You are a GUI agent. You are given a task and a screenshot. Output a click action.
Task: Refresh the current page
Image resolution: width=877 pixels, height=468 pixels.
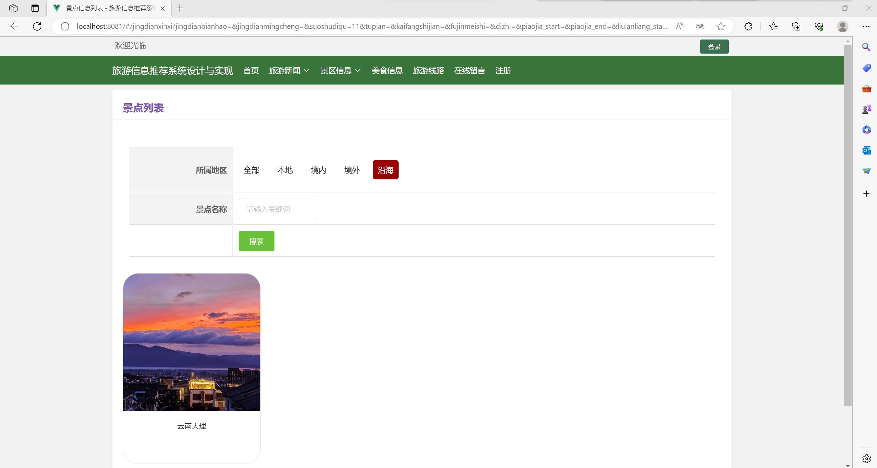[37, 26]
